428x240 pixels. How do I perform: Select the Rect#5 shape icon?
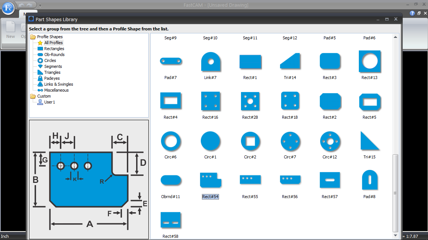(370, 102)
